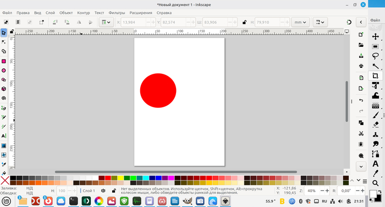Paste from clipboard icon
The height and width of the screenshot is (207, 385).
[361, 144]
